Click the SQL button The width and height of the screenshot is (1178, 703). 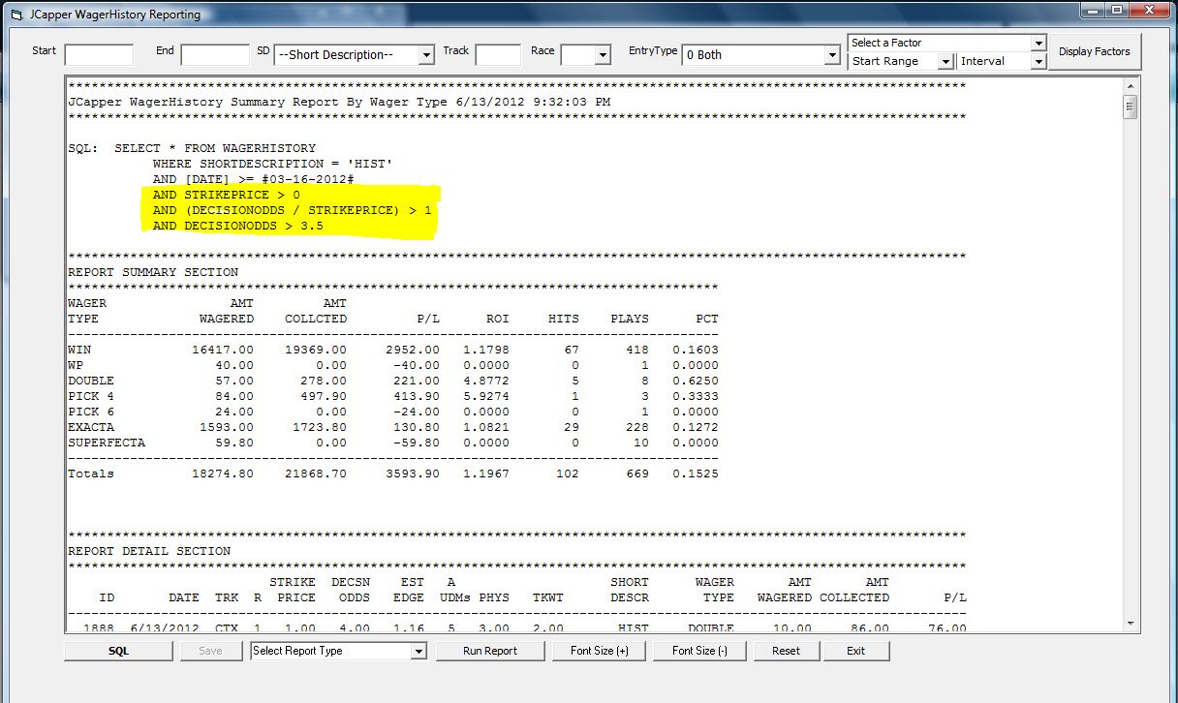[x=118, y=651]
